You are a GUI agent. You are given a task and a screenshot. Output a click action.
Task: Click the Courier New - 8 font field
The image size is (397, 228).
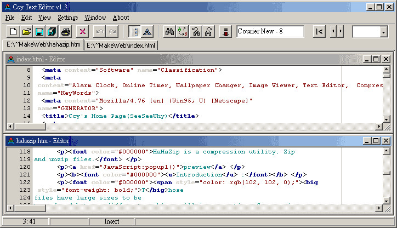270,31
